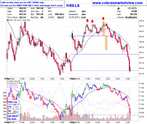Image resolution: width=147 pixels, height=124 pixels.
Task: Click the 182.2 price axis label
Action: coord(141,53)
